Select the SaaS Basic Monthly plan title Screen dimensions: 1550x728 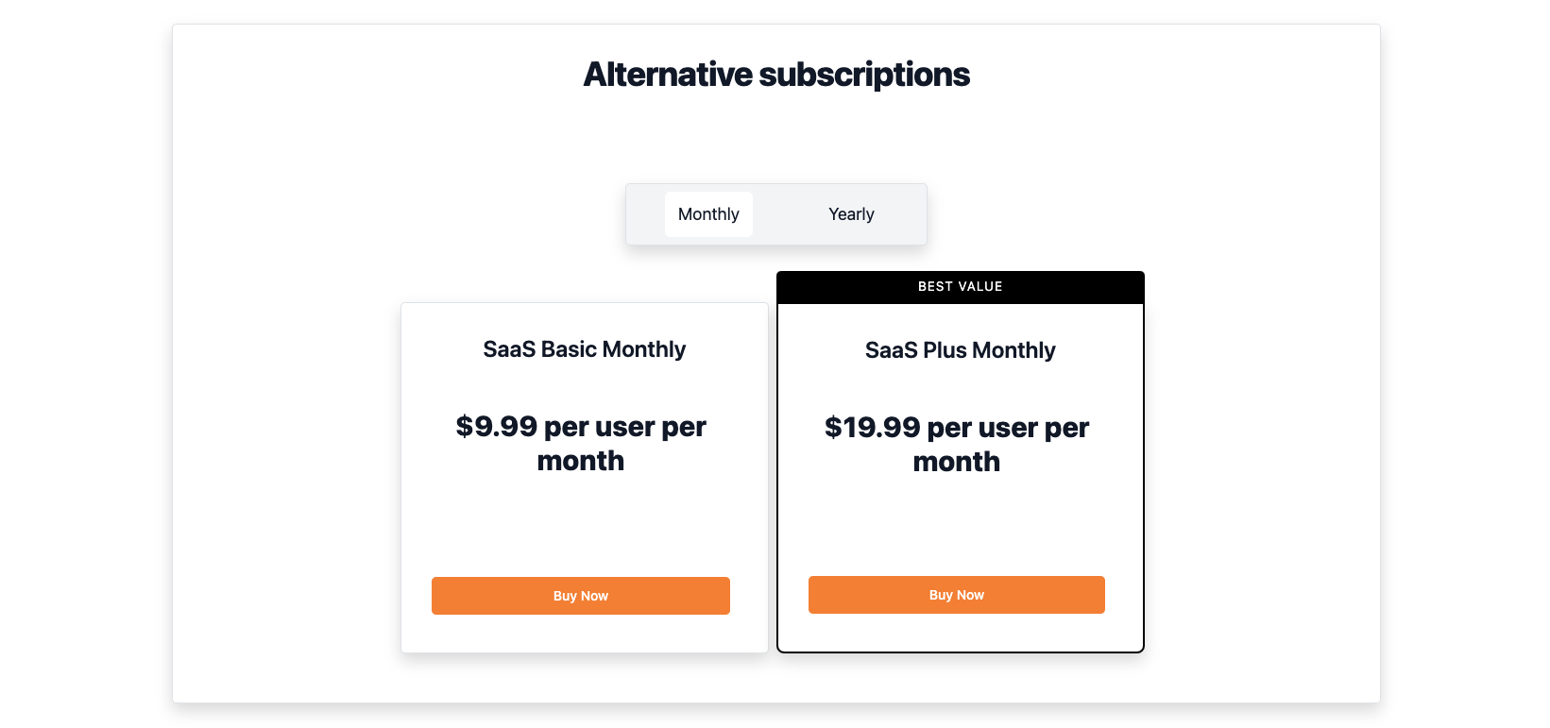pyautogui.click(x=584, y=349)
